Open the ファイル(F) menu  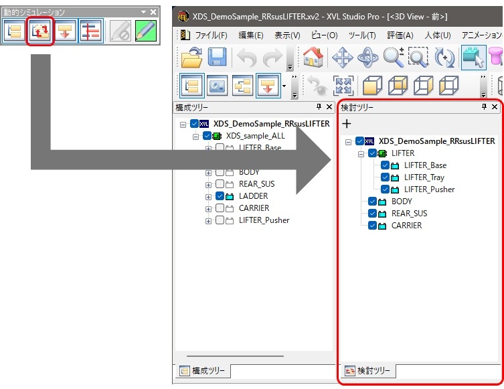click(210, 35)
